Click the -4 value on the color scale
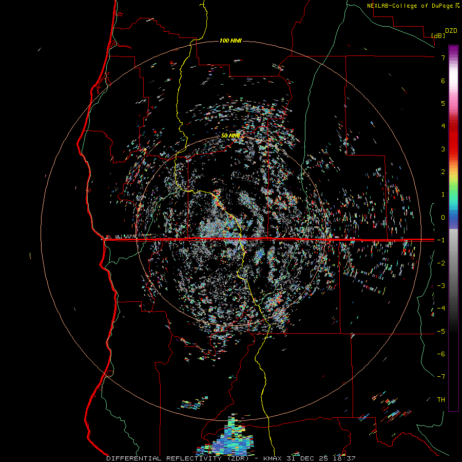Screen dimensions: 462x462 [x=441, y=309]
